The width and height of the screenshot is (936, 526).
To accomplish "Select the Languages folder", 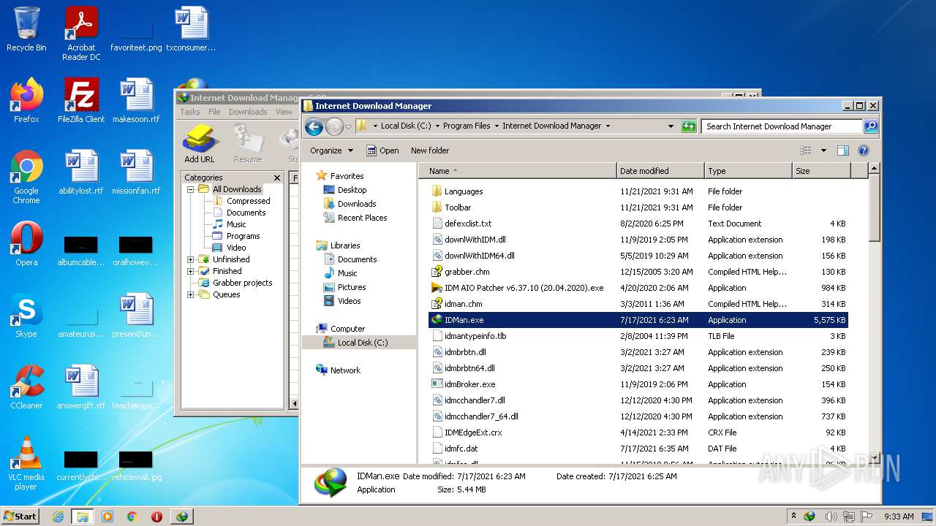I will (x=464, y=191).
